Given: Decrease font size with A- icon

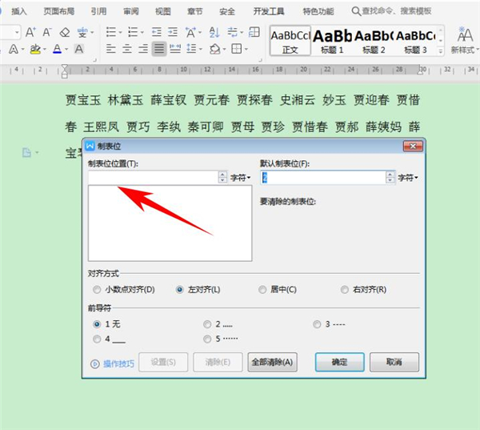Looking at the screenshot, I should click(x=47, y=32).
